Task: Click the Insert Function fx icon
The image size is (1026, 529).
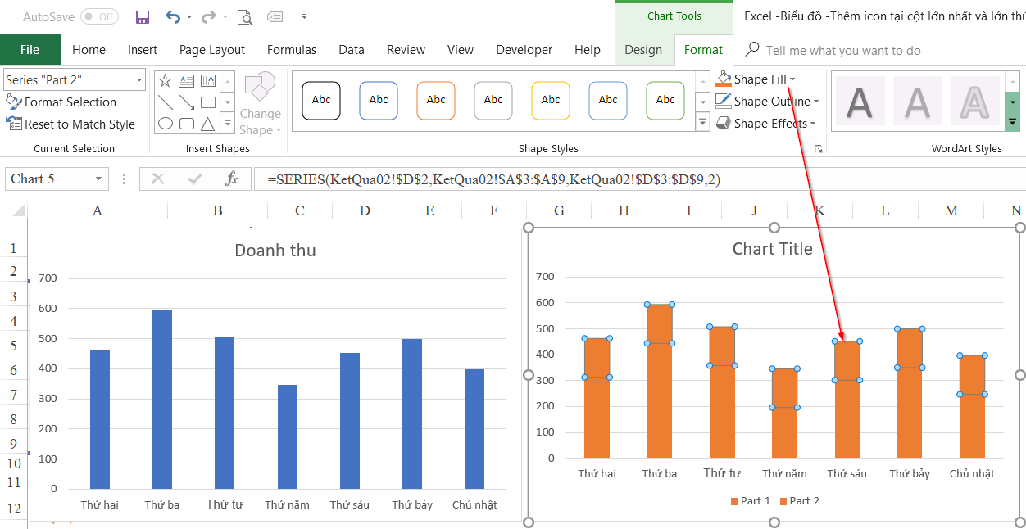Action: click(232, 179)
